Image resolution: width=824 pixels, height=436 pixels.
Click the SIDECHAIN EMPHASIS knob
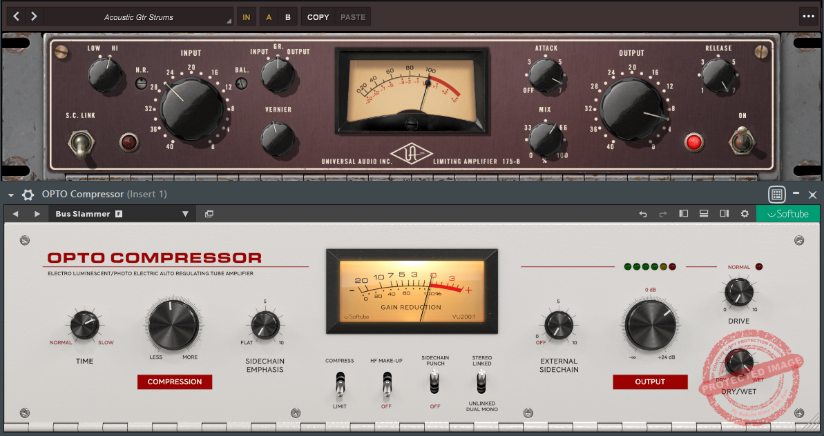(x=265, y=326)
